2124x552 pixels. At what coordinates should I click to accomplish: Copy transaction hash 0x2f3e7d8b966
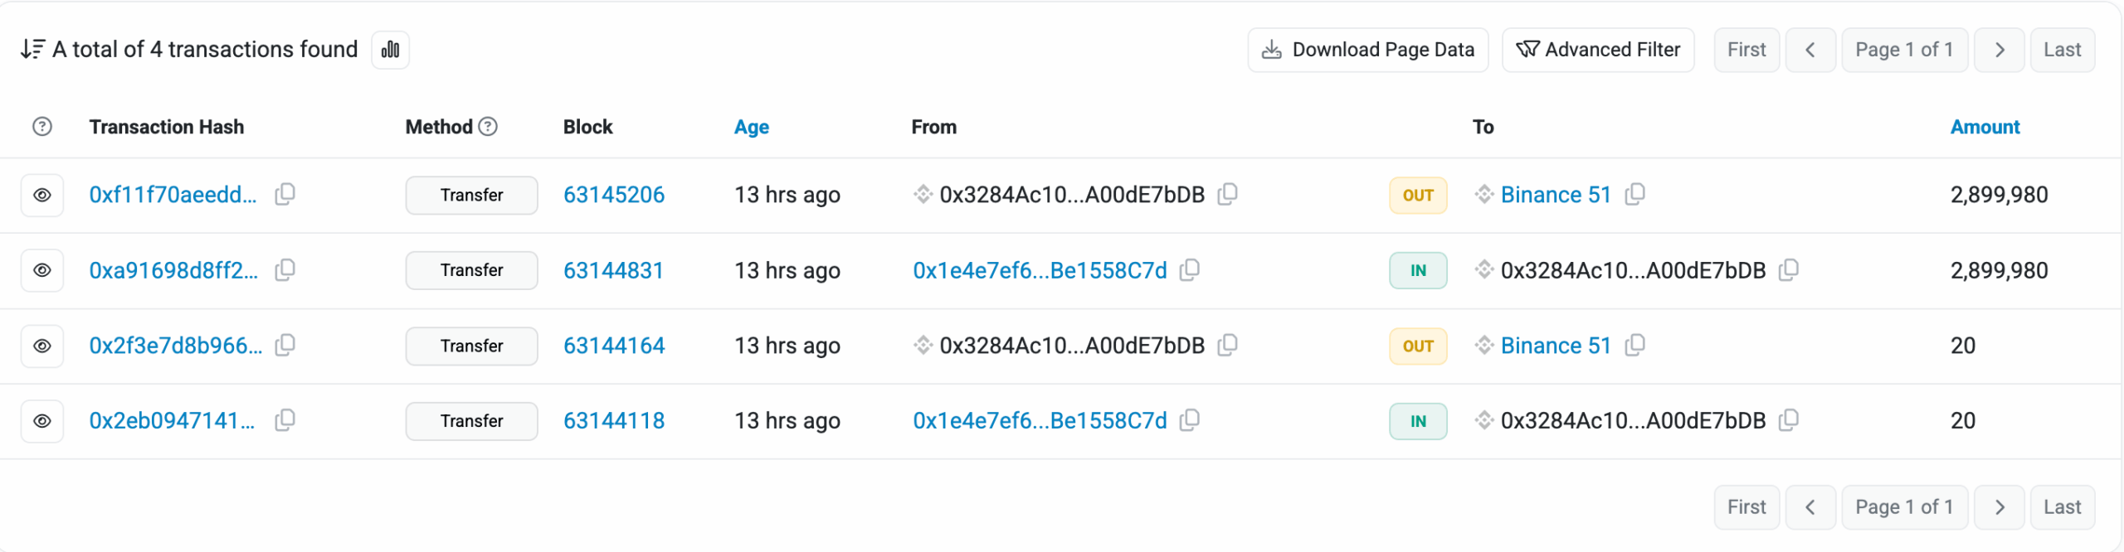(x=285, y=345)
